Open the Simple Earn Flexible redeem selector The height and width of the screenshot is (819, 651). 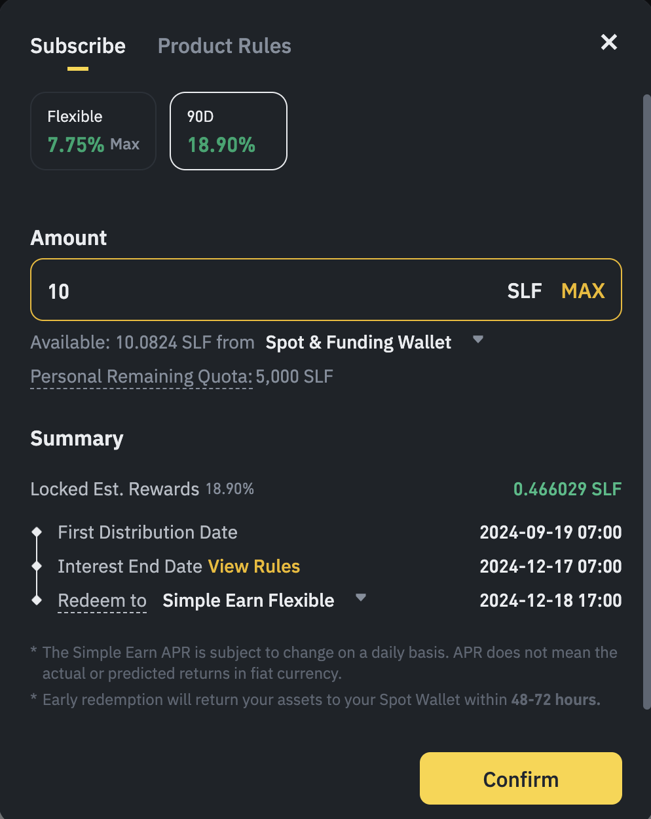pyautogui.click(x=248, y=600)
